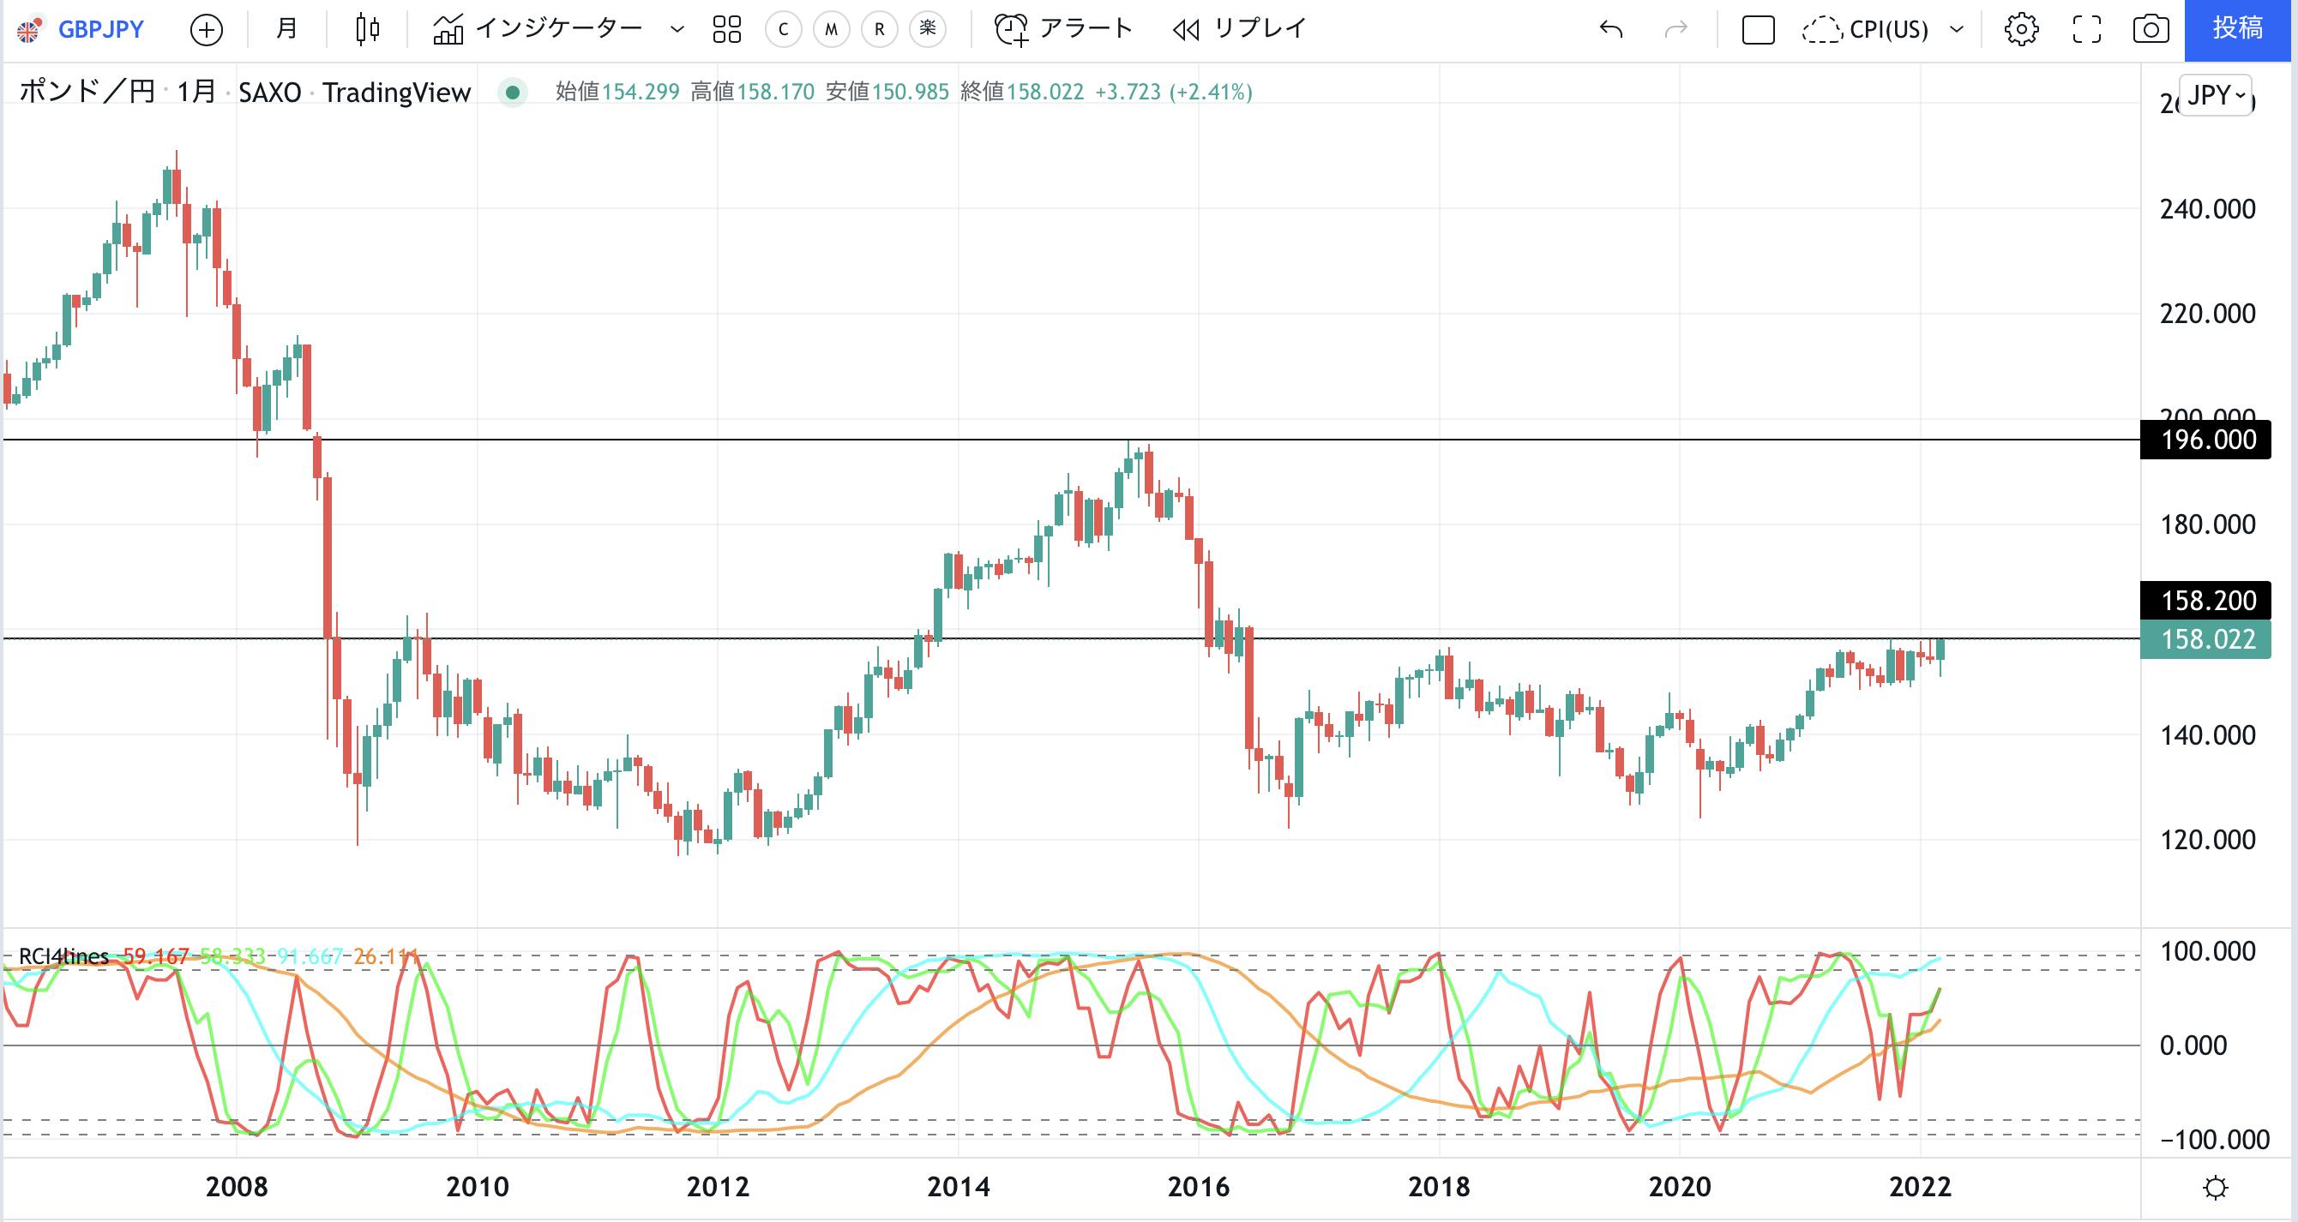Click the 2008 label on time axis
Screen dimensions: 2298x1222
(x=237, y=1186)
